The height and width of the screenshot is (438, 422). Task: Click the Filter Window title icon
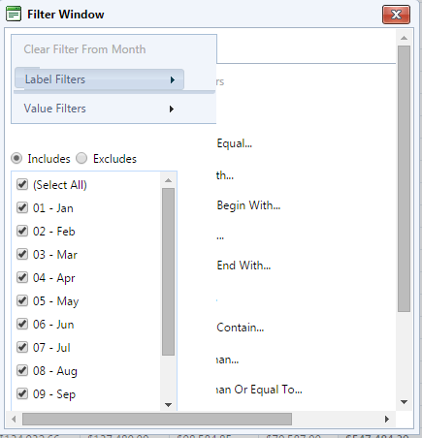coord(14,14)
